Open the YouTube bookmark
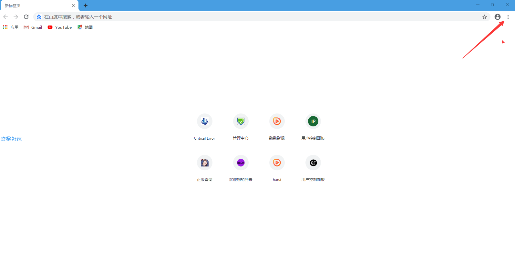The height and width of the screenshot is (278, 515). (60, 27)
